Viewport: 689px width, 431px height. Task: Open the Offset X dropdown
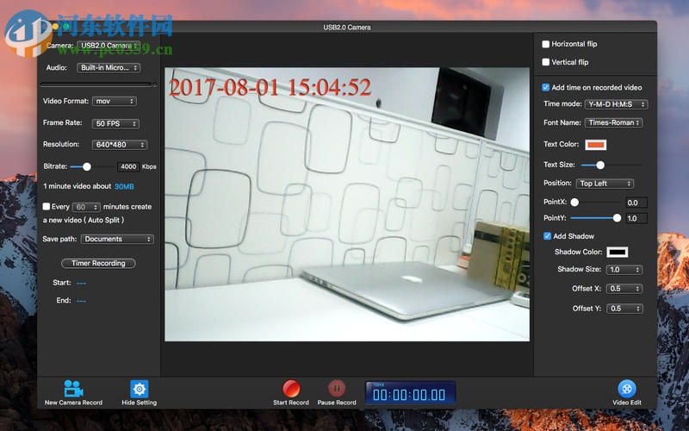point(624,289)
